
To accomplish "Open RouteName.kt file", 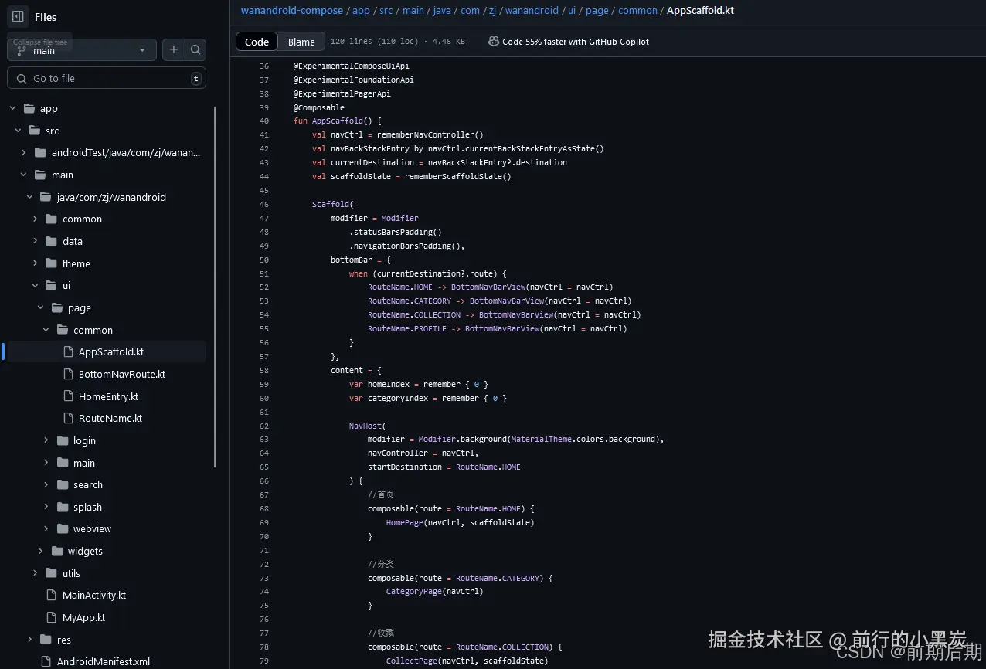I will (110, 418).
